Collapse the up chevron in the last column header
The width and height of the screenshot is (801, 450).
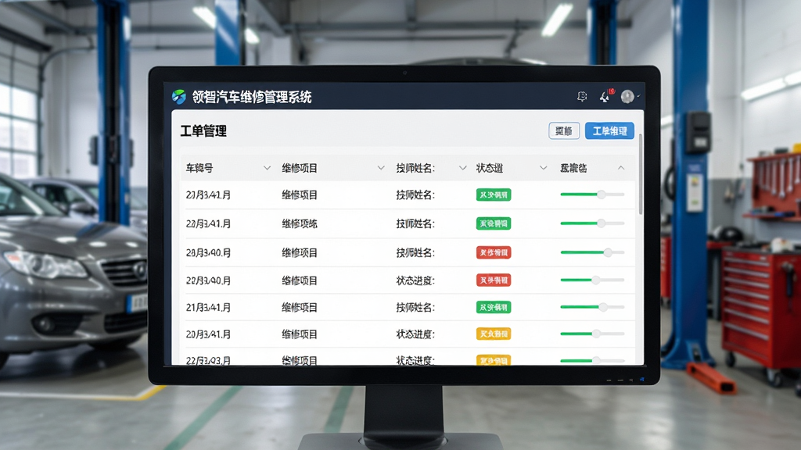pos(620,168)
